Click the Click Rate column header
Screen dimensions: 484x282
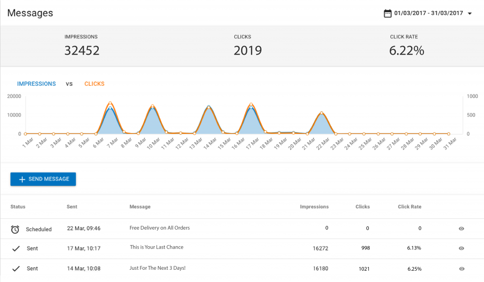coord(409,207)
